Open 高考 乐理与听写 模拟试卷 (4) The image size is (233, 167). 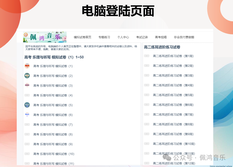(53, 95)
